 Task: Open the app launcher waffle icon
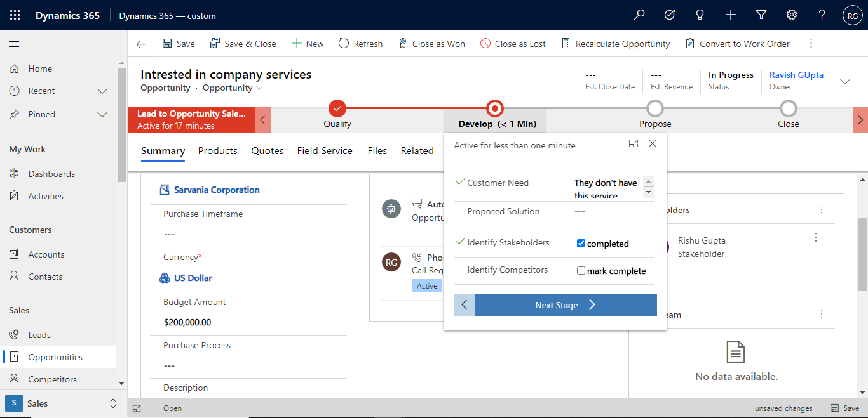(x=15, y=15)
